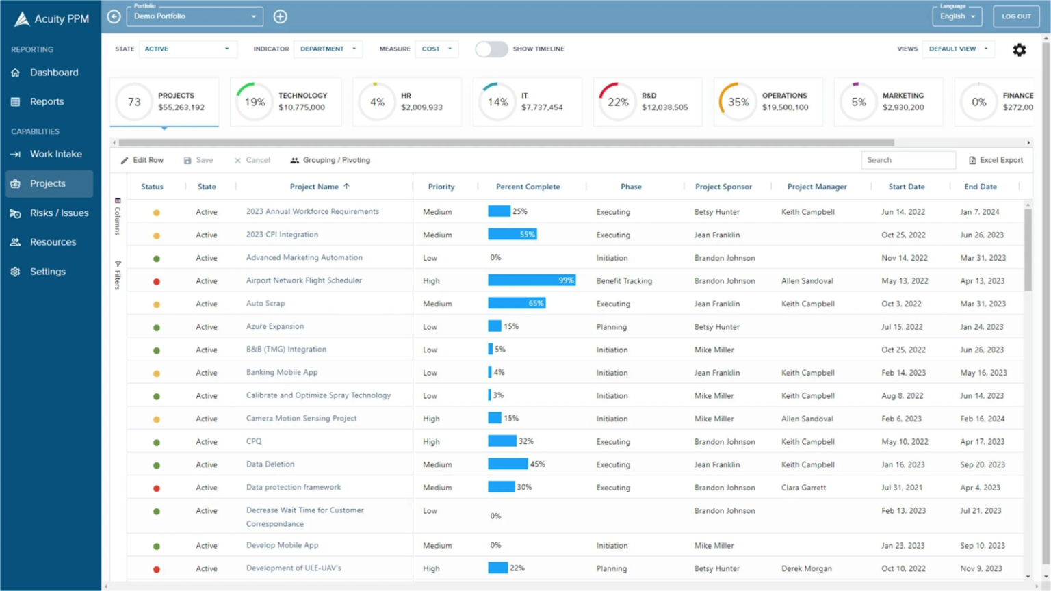Screen dimensions: 1051x591
Task: Open Settings from the sidebar
Action: (47, 271)
